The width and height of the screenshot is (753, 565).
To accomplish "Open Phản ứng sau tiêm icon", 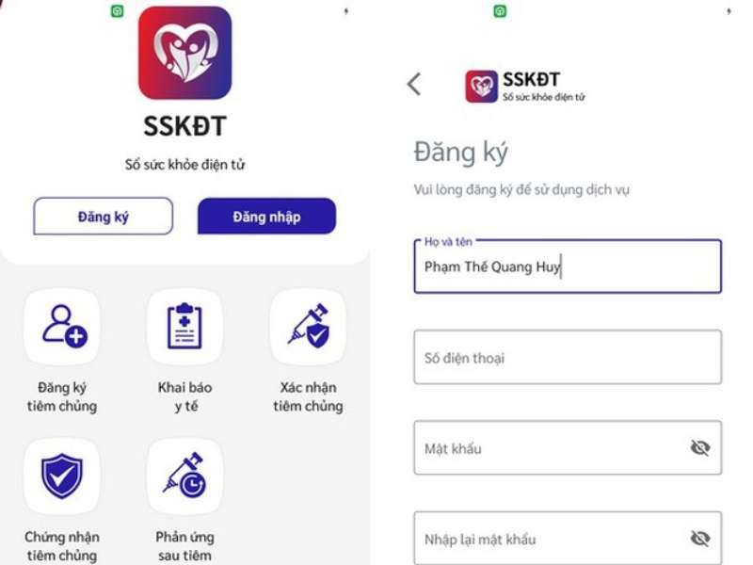I will pyautogui.click(x=184, y=476).
